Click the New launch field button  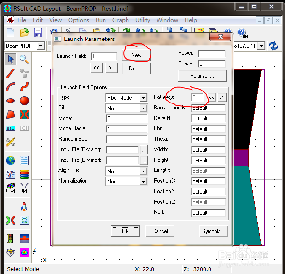point(136,55)
